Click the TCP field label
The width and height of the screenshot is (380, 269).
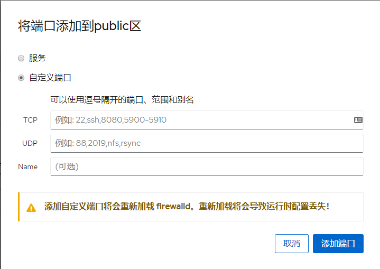[30, 120]
